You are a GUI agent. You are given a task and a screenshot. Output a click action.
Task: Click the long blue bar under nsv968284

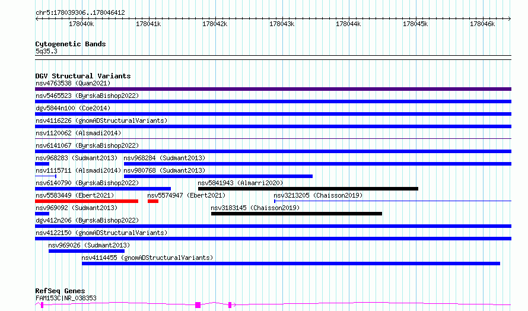317,164
